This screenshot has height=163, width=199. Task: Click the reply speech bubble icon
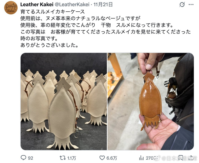point(23,158)
